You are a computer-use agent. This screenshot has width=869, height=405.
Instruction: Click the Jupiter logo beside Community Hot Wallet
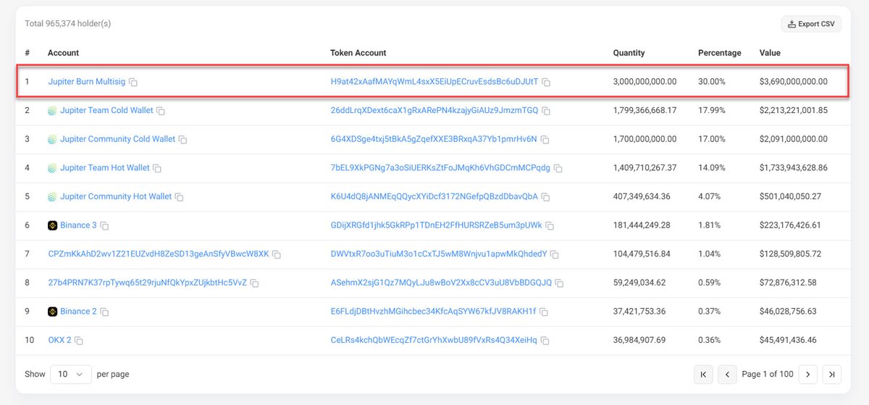point(52,197)
